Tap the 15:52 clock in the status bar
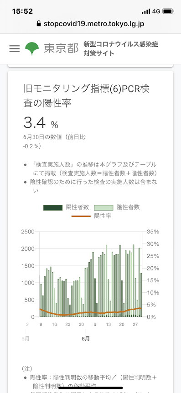 22,11
